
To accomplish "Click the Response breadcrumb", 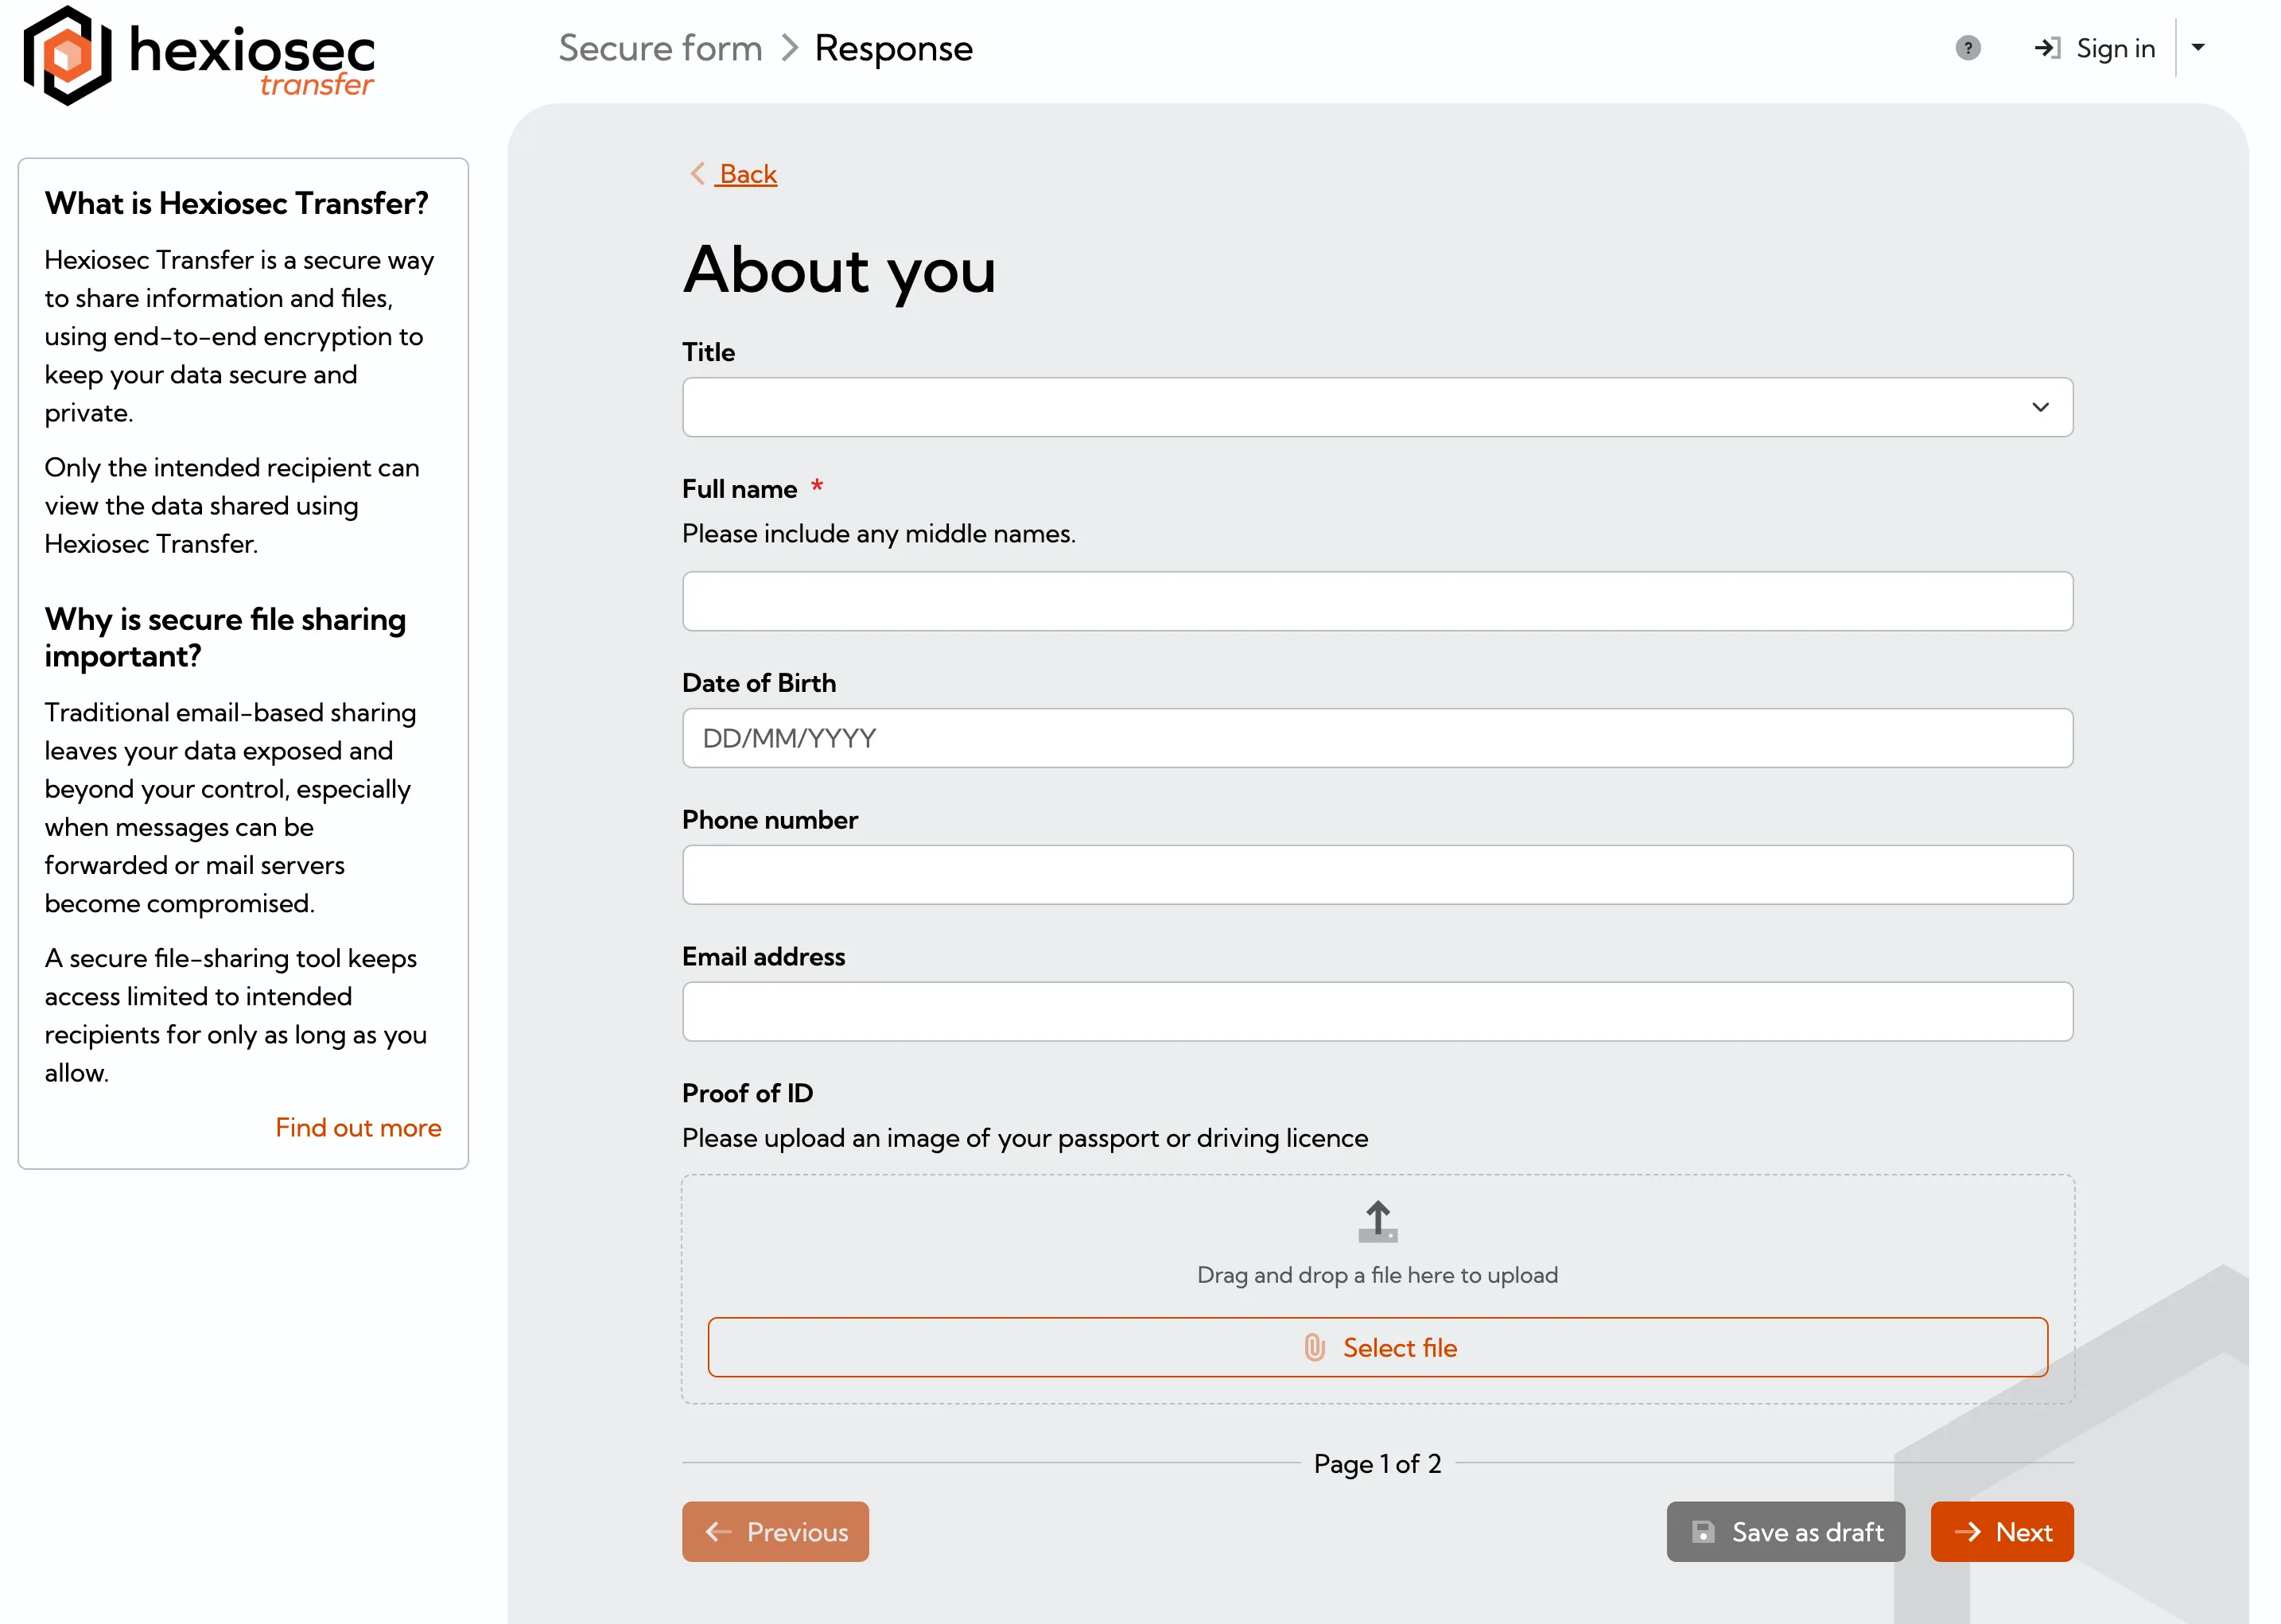I will [893, 48].
